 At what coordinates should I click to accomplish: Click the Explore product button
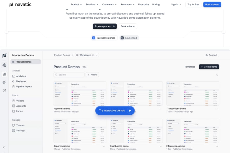105,26
